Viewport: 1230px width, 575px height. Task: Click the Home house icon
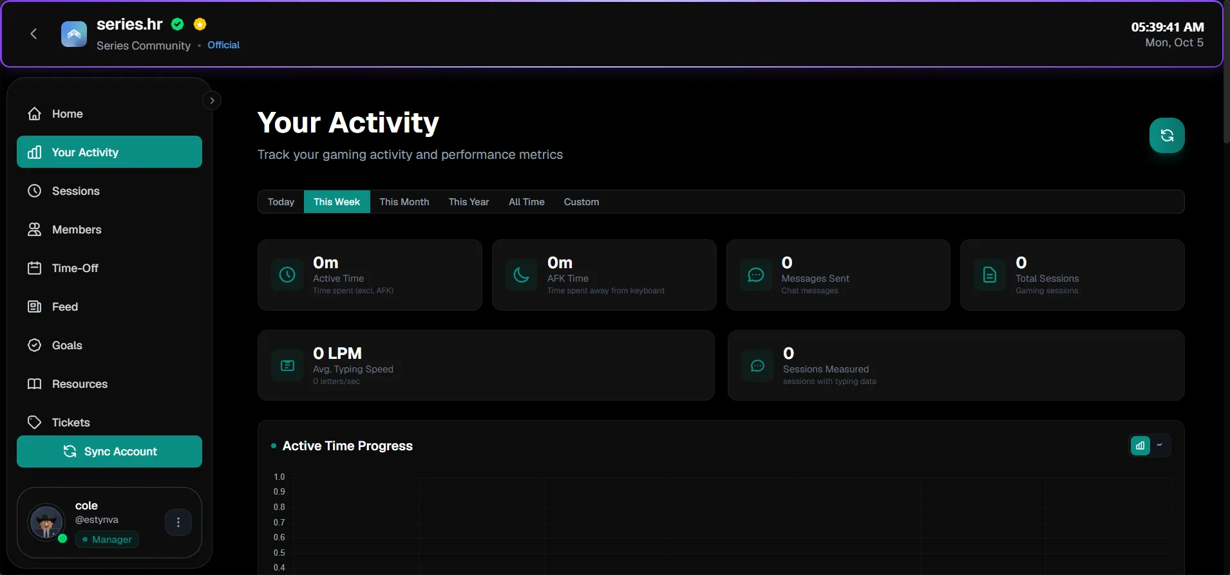[35, 114]
